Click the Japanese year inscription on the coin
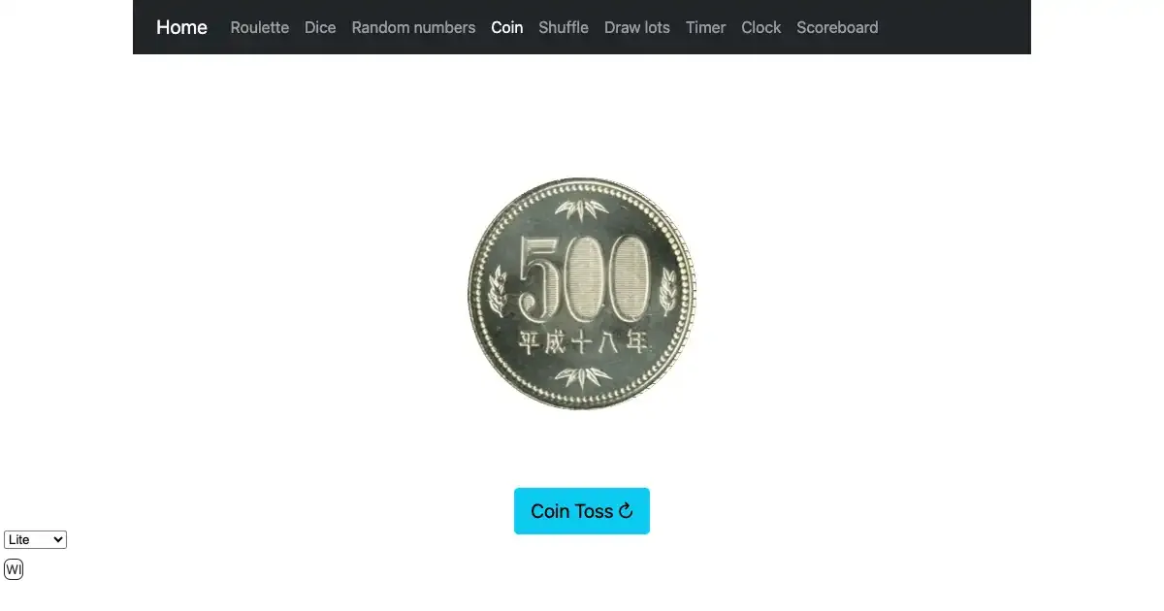This screenshot has height=611, width=1164. (x=582, y=341)
